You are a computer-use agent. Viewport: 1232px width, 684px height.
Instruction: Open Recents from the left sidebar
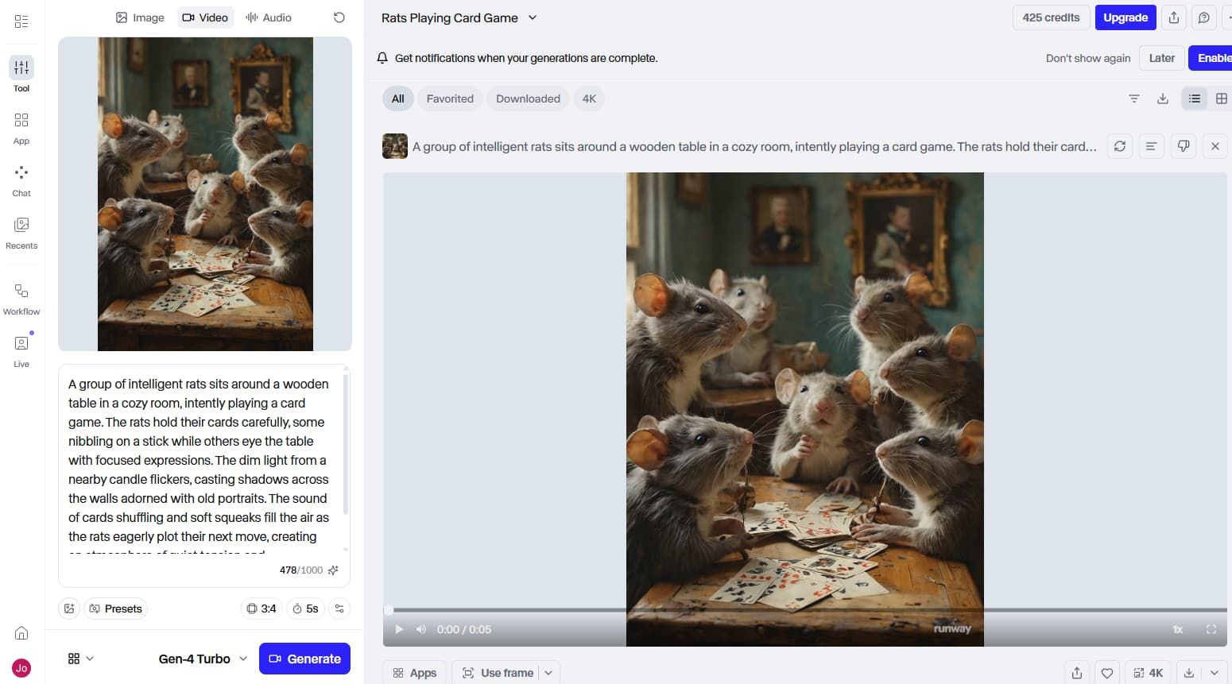[21, 232]
